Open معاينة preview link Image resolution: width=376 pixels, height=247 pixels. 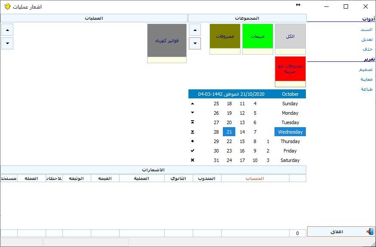click(367, 79)
